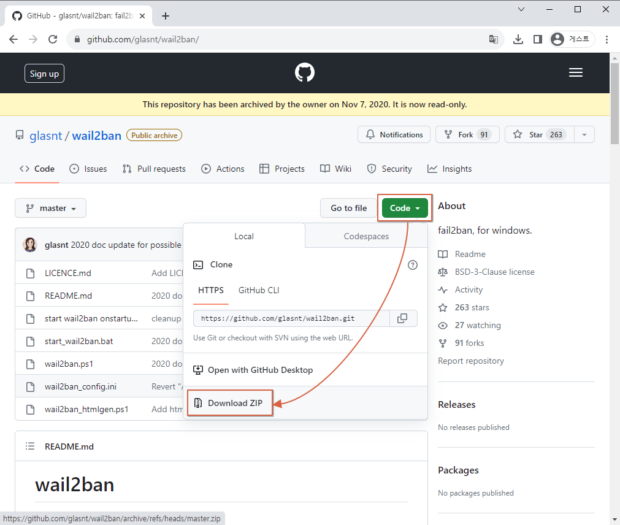
Task: Select the Local tab
Action: [x=244, y=236]
